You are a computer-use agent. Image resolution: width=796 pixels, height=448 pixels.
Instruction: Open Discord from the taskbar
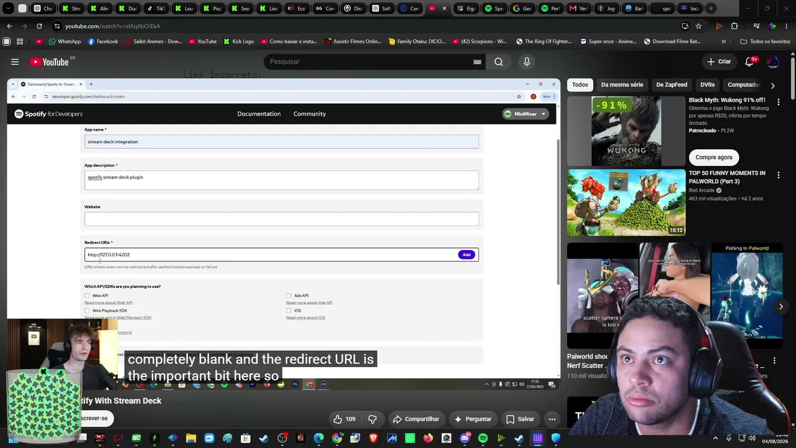pos(465,438)
